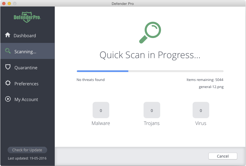Click the "Defender Pro" window title
Screen dimensions: 246x166
123,4
